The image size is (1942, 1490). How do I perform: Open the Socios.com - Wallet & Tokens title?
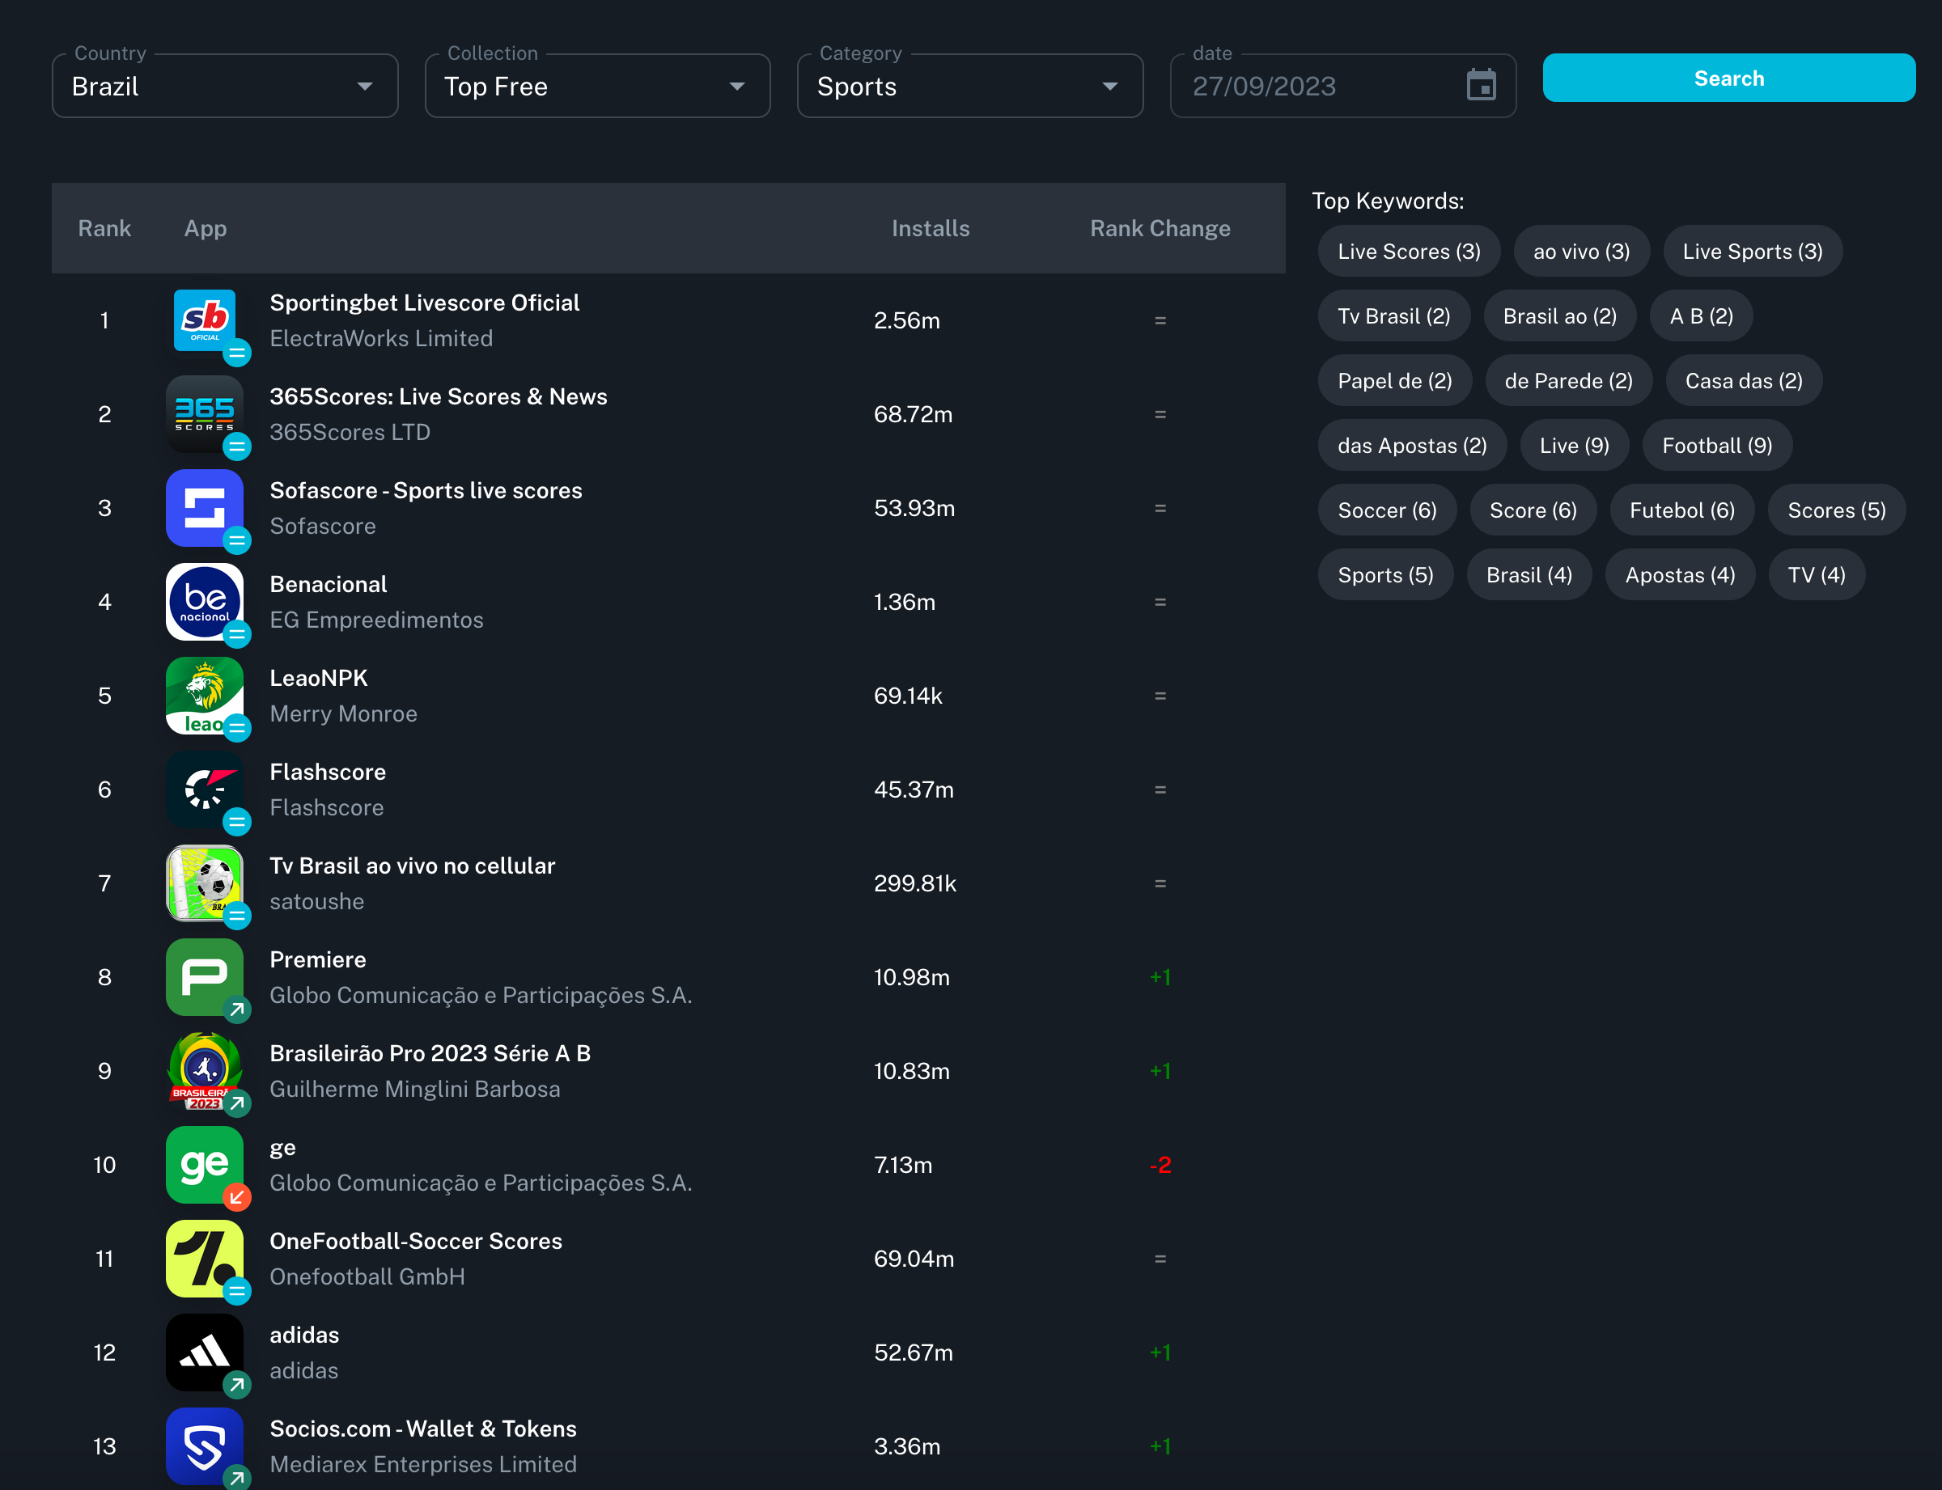tap(422, 1429)
